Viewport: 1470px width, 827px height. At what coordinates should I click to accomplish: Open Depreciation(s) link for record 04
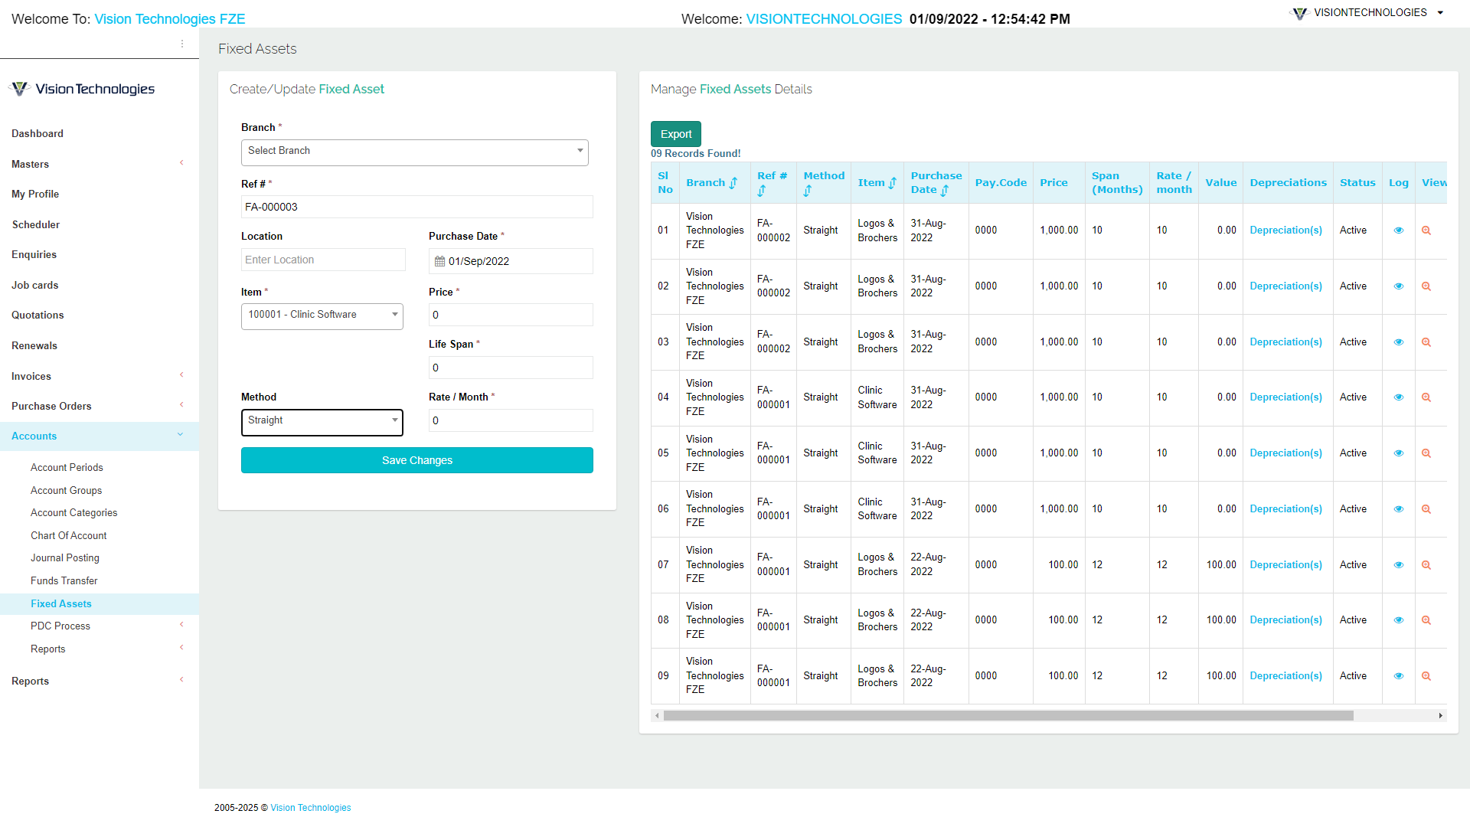[x=1285, y=397]
